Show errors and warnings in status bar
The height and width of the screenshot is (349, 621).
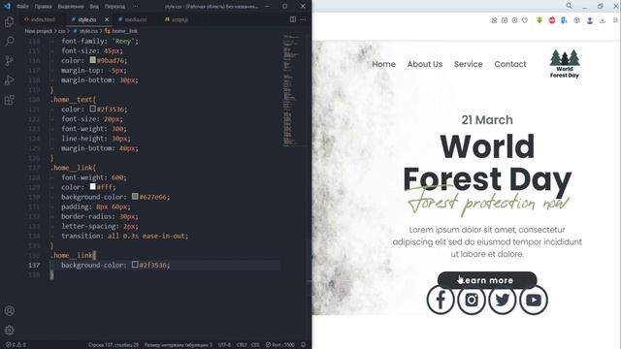(x=16, y=345)
